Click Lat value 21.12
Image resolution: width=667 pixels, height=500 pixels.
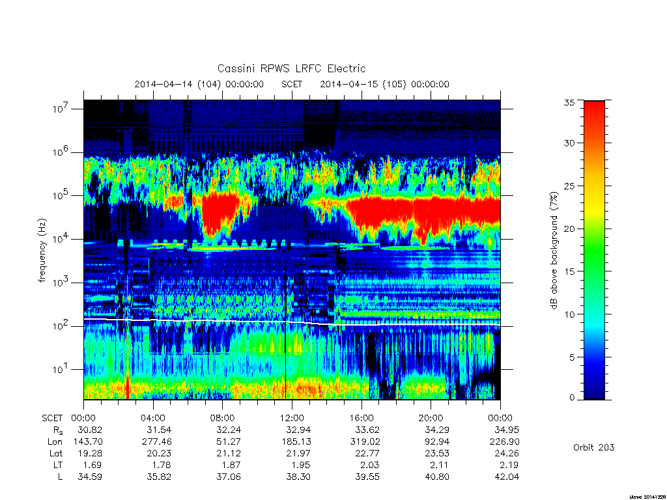coord(229,453)
